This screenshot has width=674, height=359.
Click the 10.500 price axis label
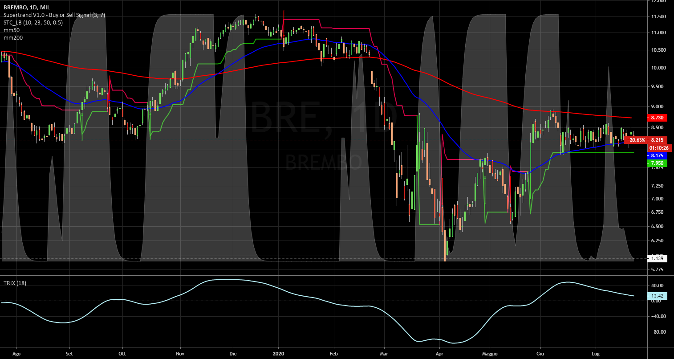[658, 50]
